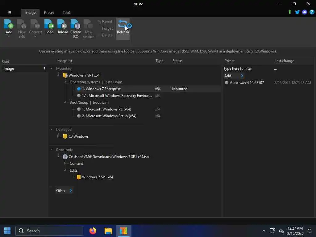This screenshot has width=316, height=237.
Task: Click the blue status dot of Windows 7 Enterprise
Action: tap(79, 89)
